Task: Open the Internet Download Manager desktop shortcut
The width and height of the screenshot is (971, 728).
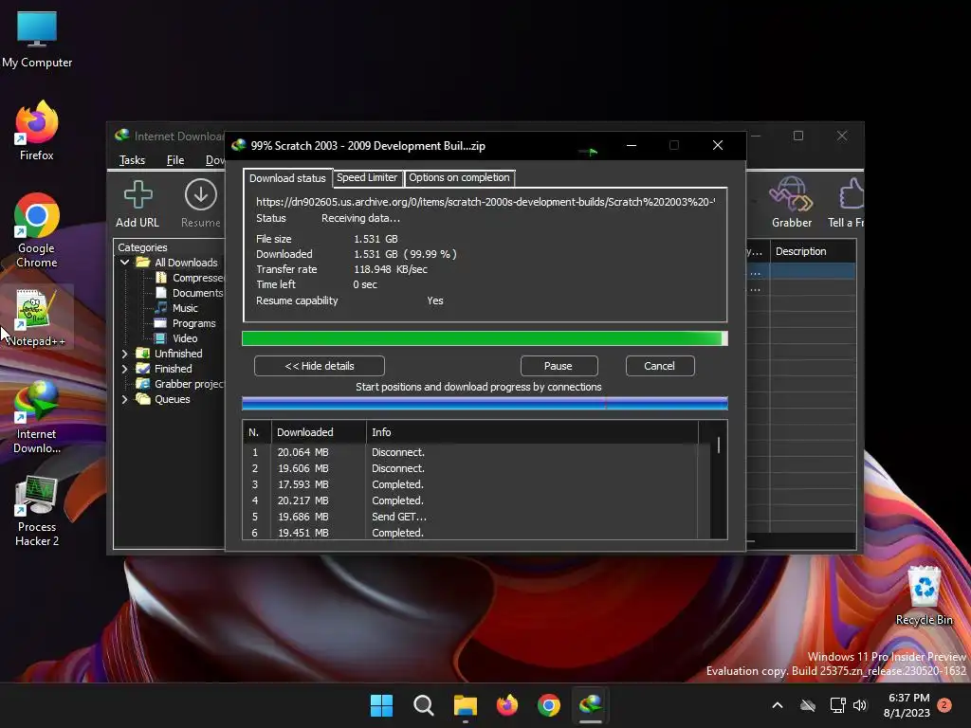Action: 37,417
